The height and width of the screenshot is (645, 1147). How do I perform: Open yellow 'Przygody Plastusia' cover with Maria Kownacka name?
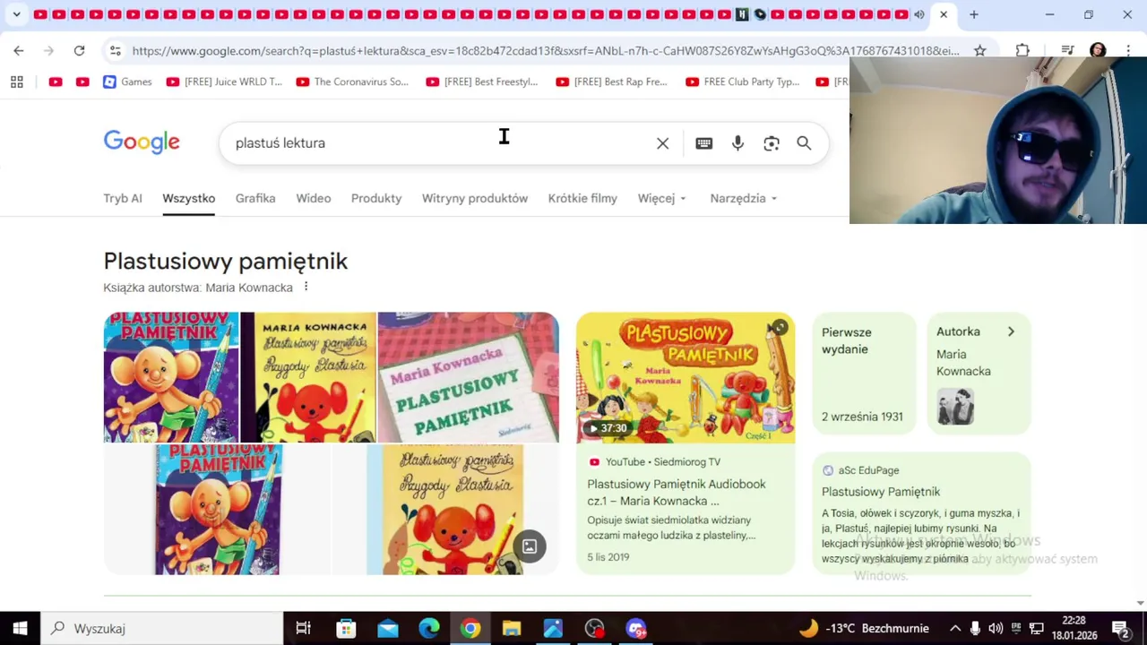tap(308, 377)
